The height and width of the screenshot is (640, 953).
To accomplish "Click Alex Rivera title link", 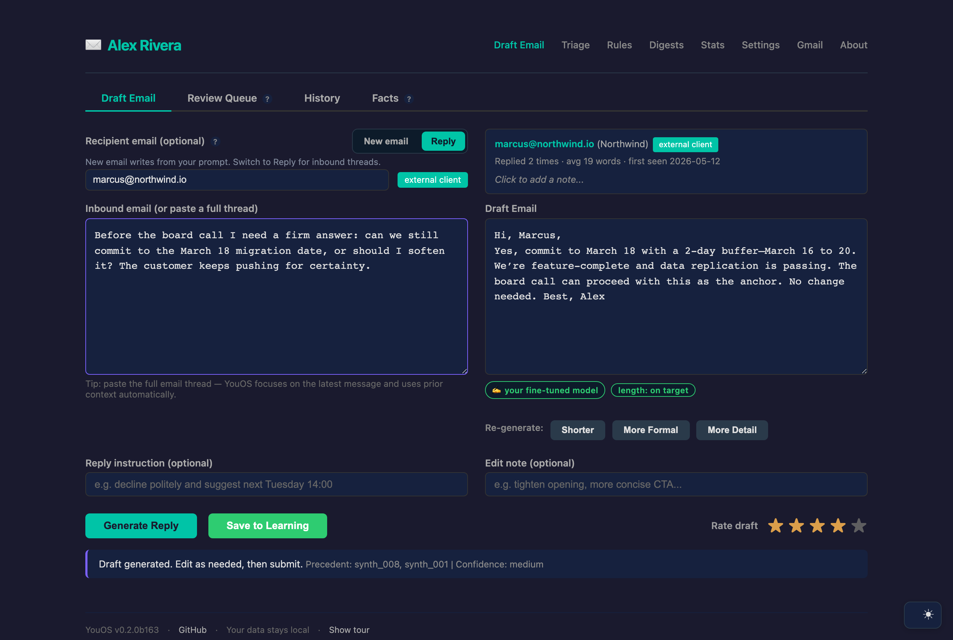I will click(144, 45).
